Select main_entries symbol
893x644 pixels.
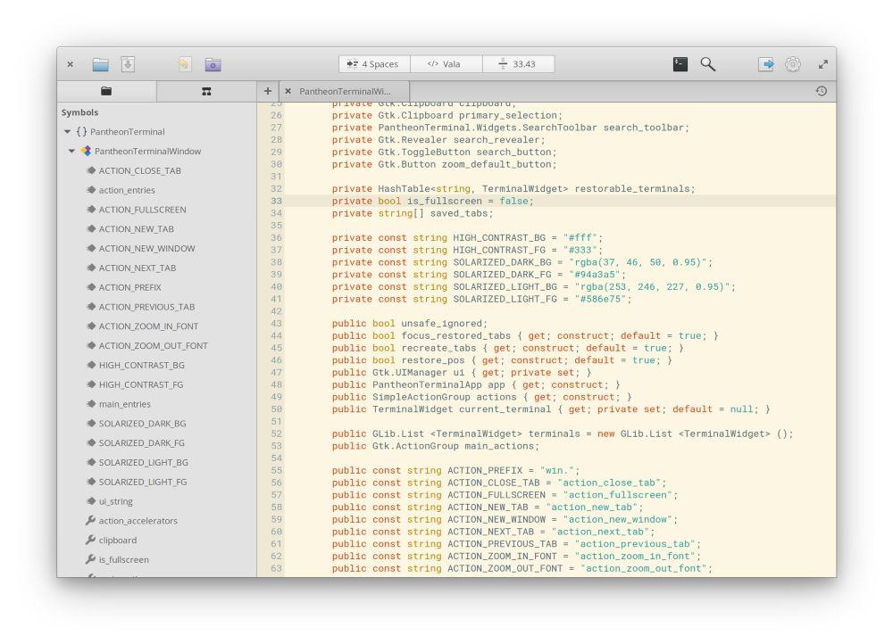[x=125, y=404]
